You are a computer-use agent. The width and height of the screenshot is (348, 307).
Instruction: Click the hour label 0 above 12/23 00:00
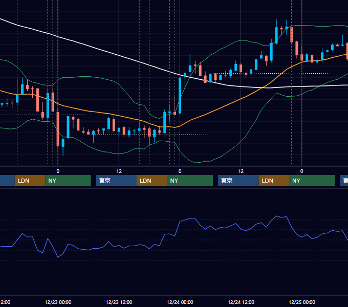(x=58, y=171)
